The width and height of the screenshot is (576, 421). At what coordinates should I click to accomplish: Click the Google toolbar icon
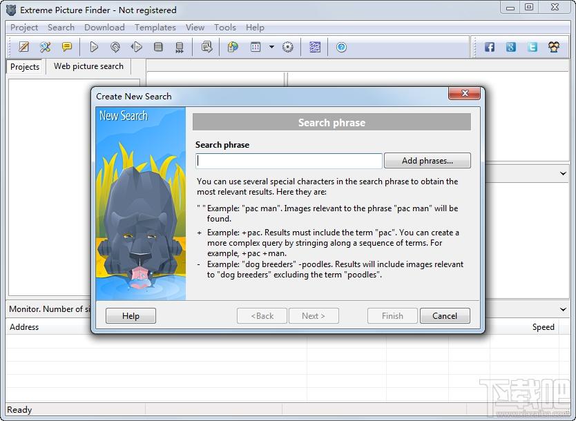[511, 47]
